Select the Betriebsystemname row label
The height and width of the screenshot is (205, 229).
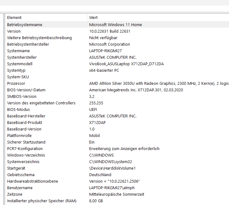click(x=25, y=25)
